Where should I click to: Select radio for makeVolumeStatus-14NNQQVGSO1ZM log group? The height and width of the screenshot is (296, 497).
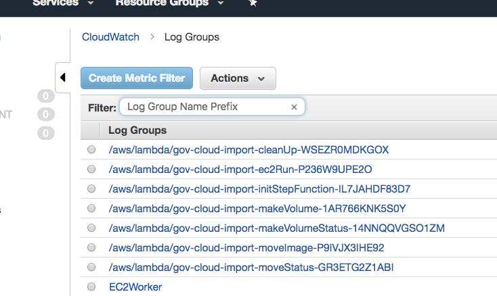(x=91, y=228)
